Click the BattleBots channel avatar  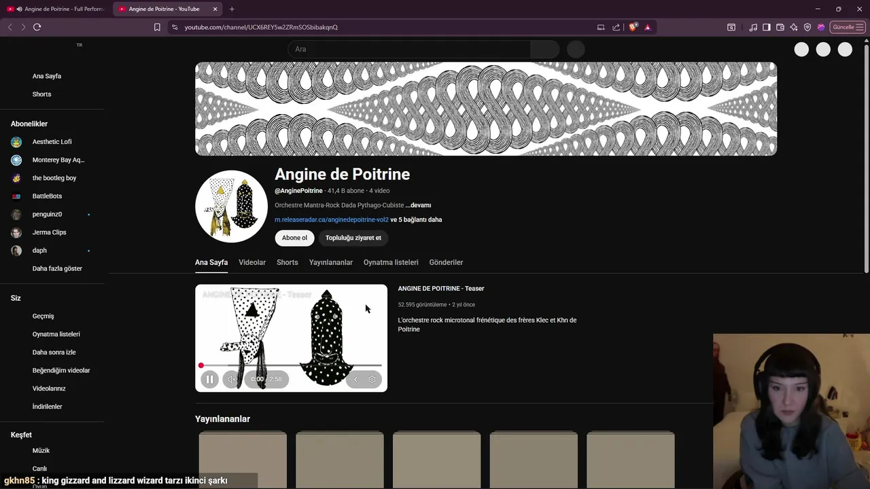16,196
